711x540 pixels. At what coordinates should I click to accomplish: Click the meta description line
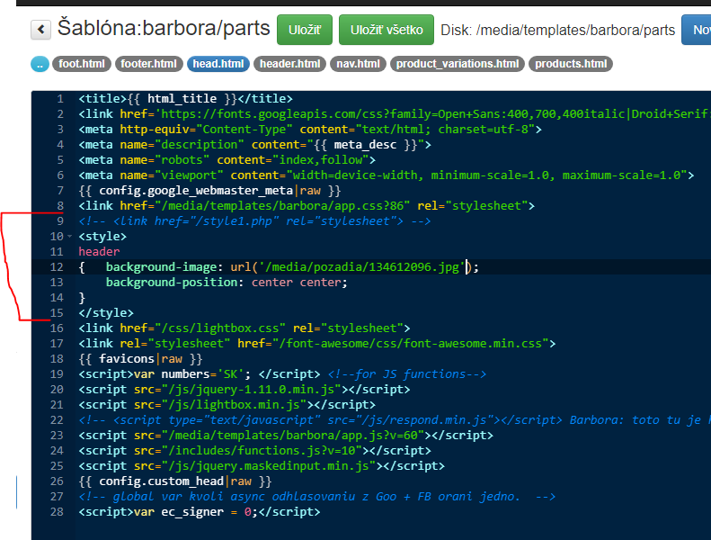coord(255,145)
